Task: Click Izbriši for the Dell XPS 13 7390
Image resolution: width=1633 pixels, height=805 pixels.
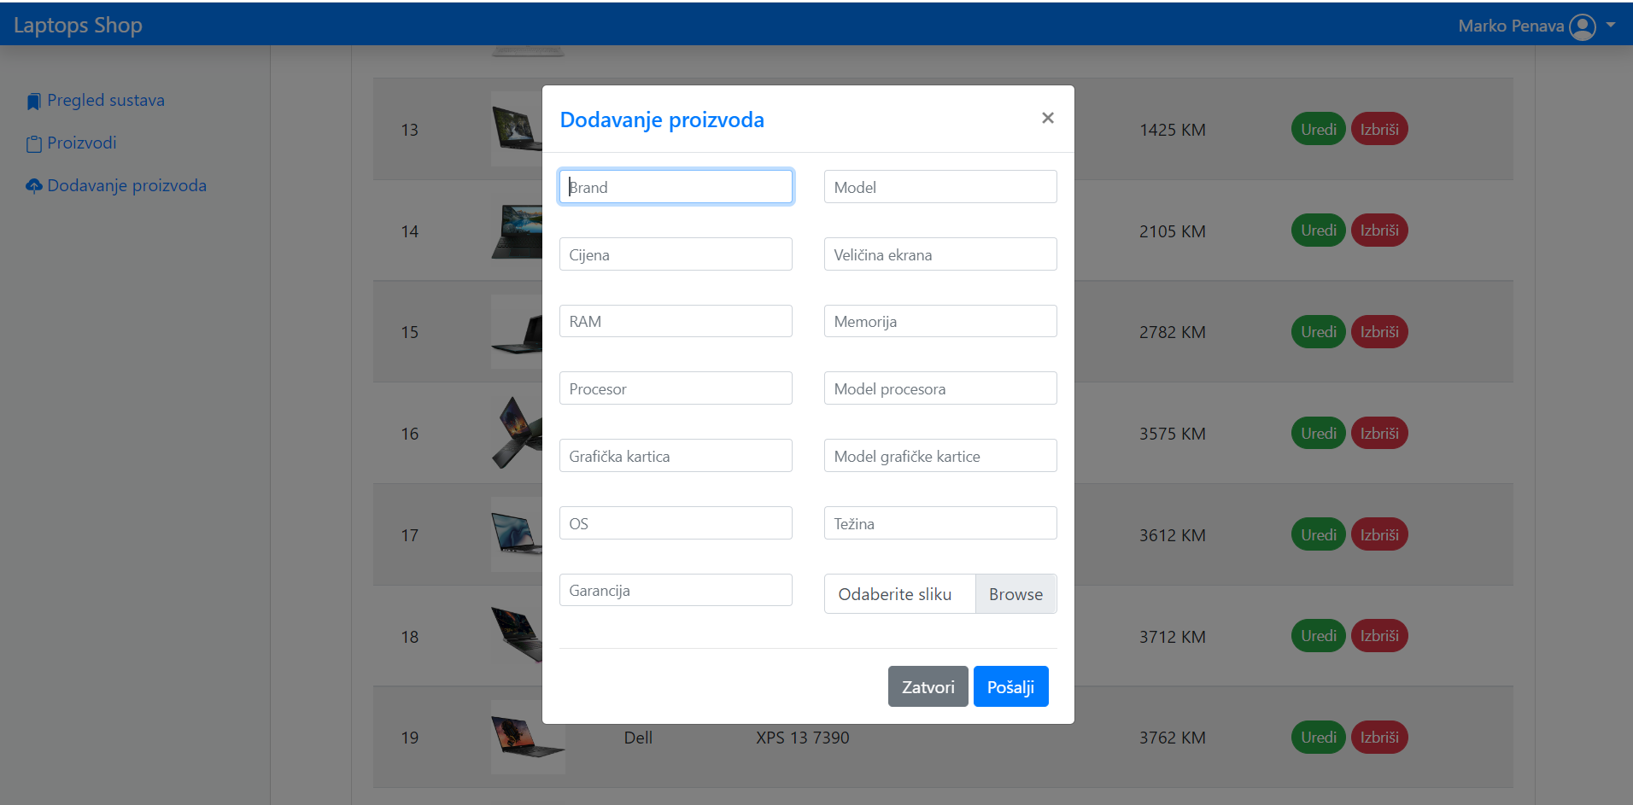Action: 1378,737
